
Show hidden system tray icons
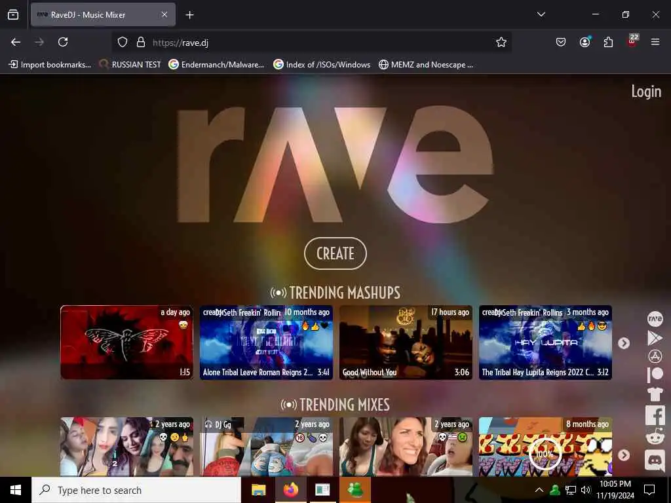click(x=539, y=490)
